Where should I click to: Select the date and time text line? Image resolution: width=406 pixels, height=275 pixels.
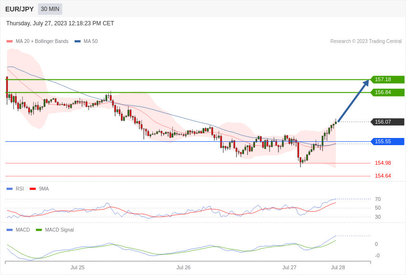tap(60, 23)
